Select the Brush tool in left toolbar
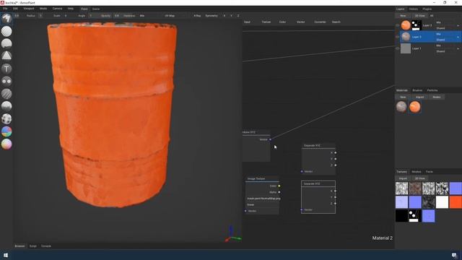Viewport: 462px width, 260px height. [x=6, y=19]
